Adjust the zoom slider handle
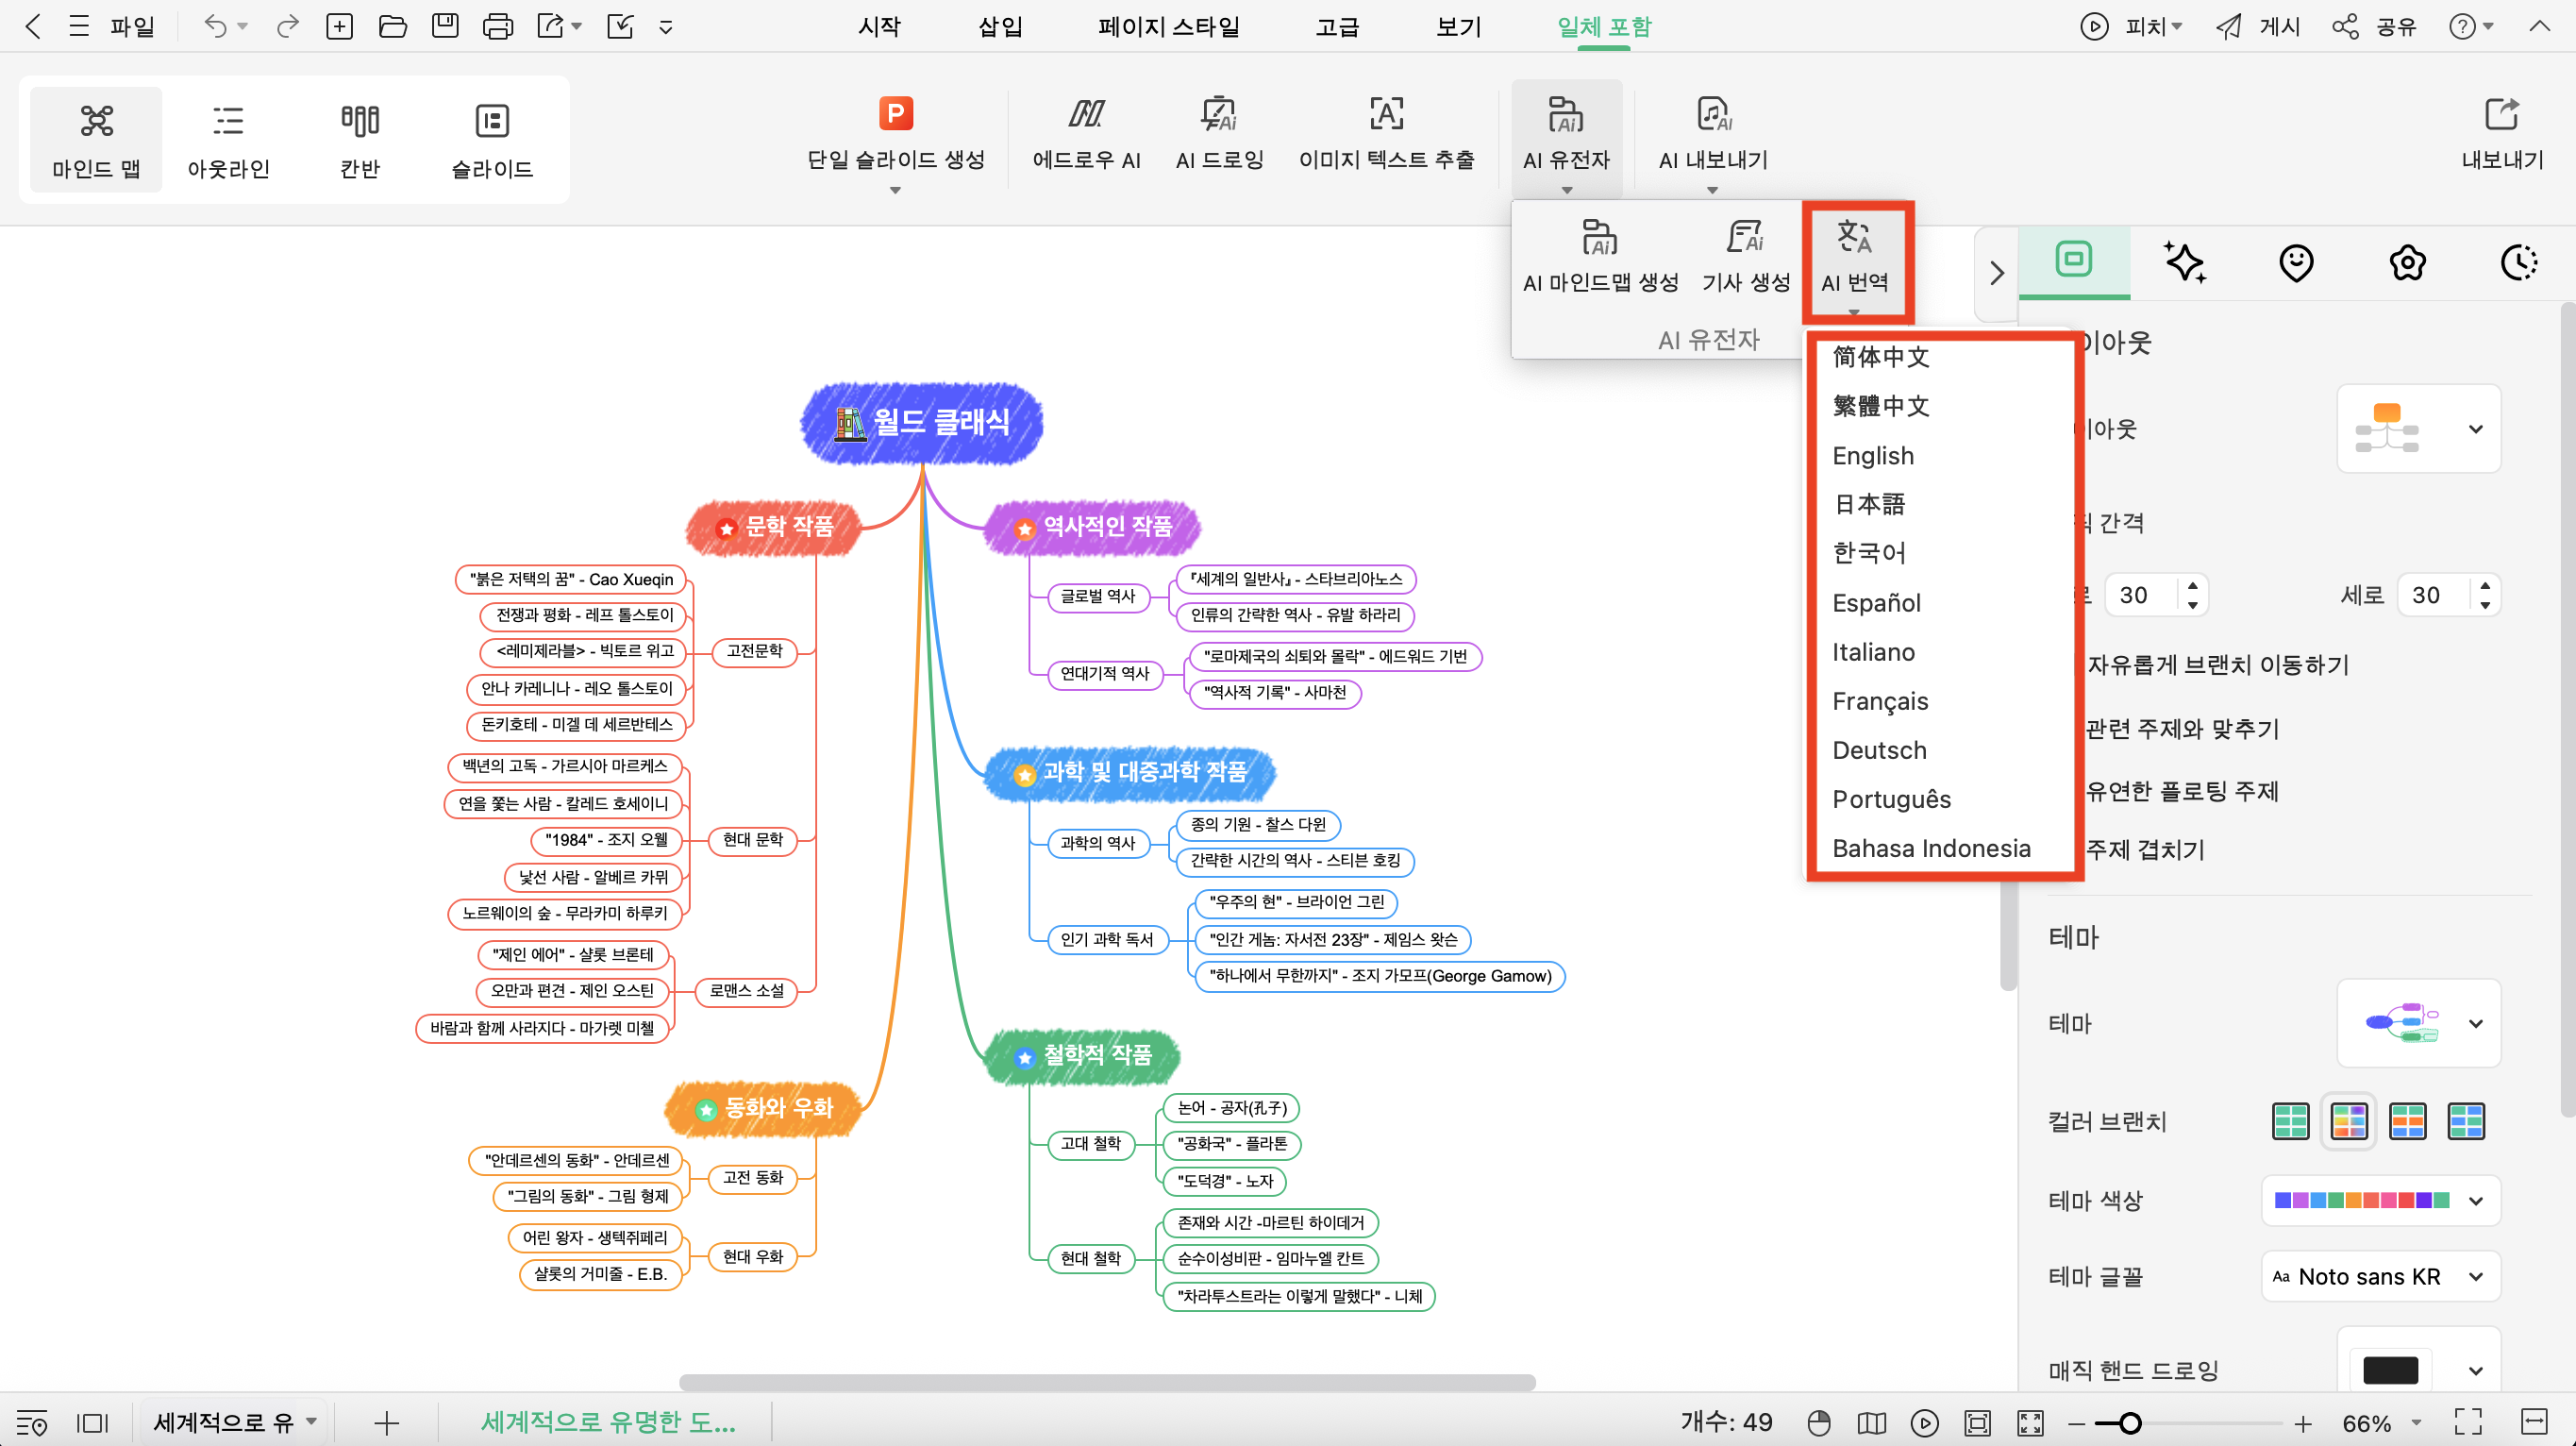 pyautogui.click(x=2130, y=1422)
